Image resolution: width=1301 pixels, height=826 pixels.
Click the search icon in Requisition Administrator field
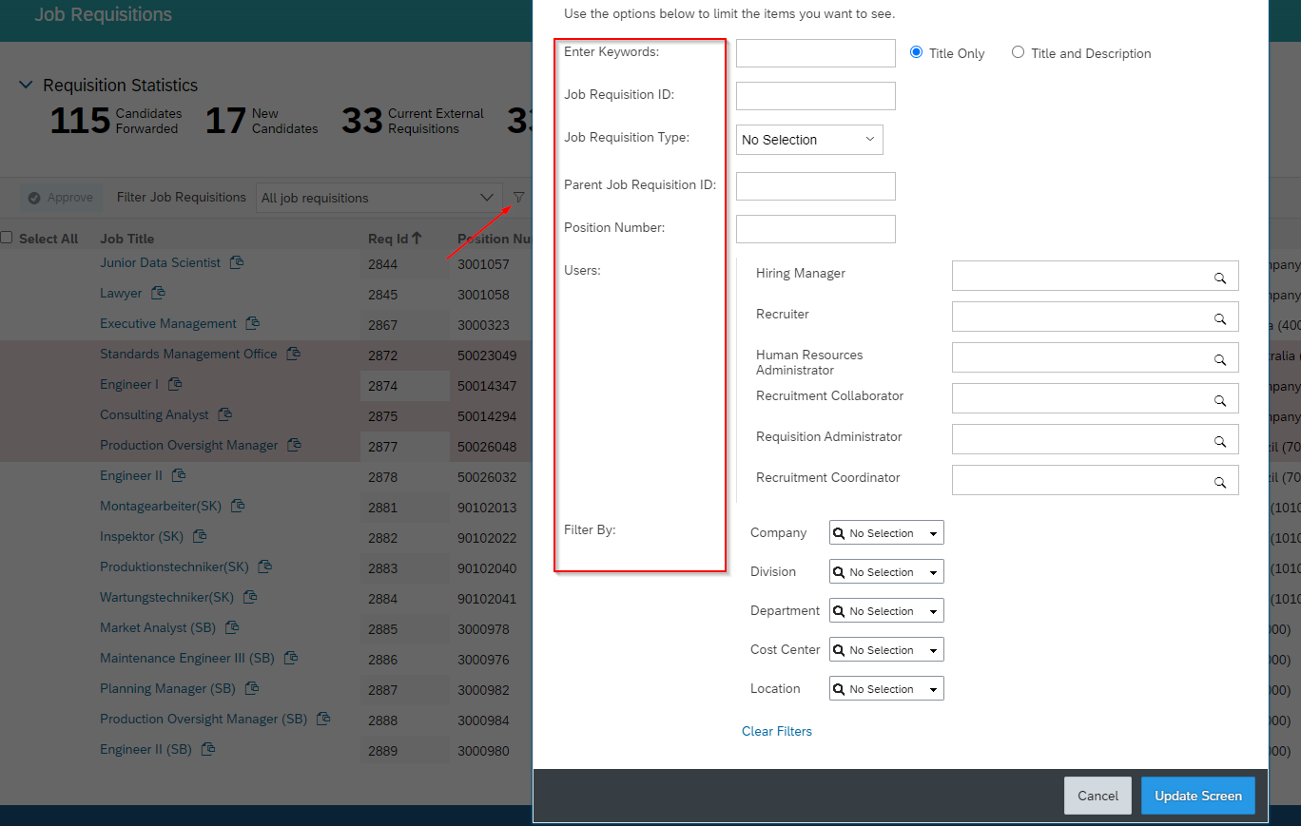(x=1220, y=442)
